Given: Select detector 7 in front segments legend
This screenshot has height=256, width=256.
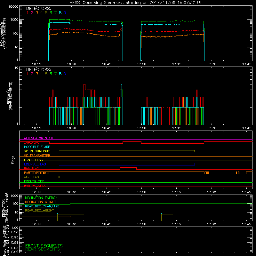Looking at the screenshot, I should (55, 13).
